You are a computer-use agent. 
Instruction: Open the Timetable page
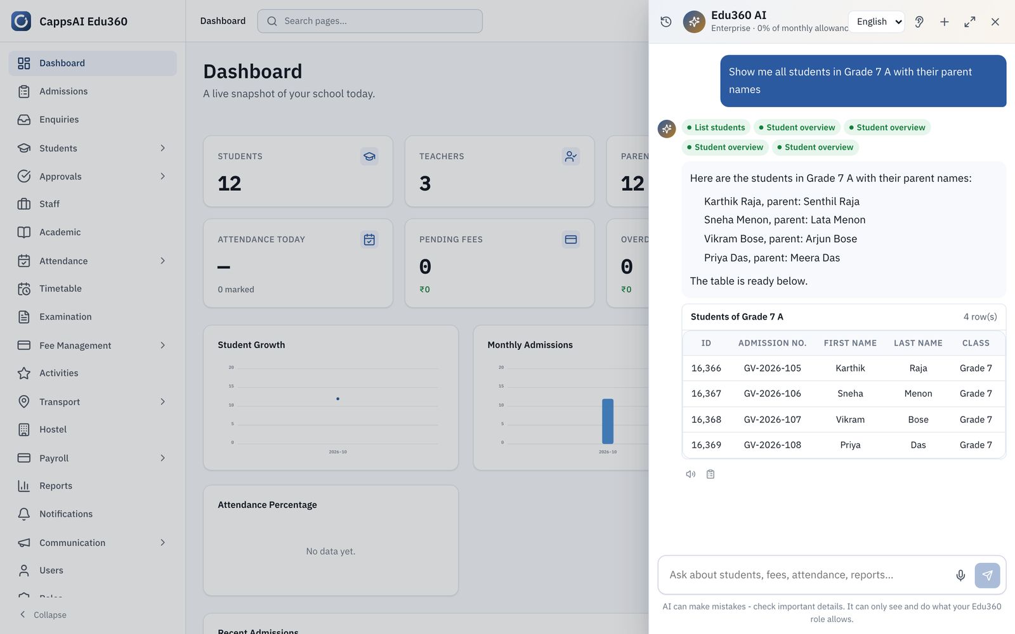tap(93, 288)
